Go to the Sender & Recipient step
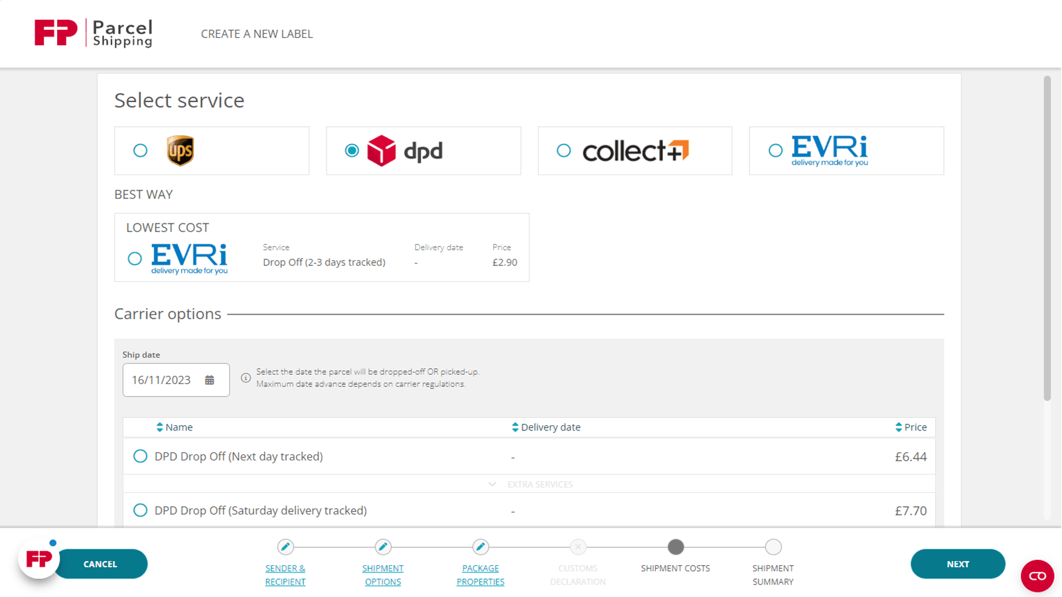 click(285, 575)
